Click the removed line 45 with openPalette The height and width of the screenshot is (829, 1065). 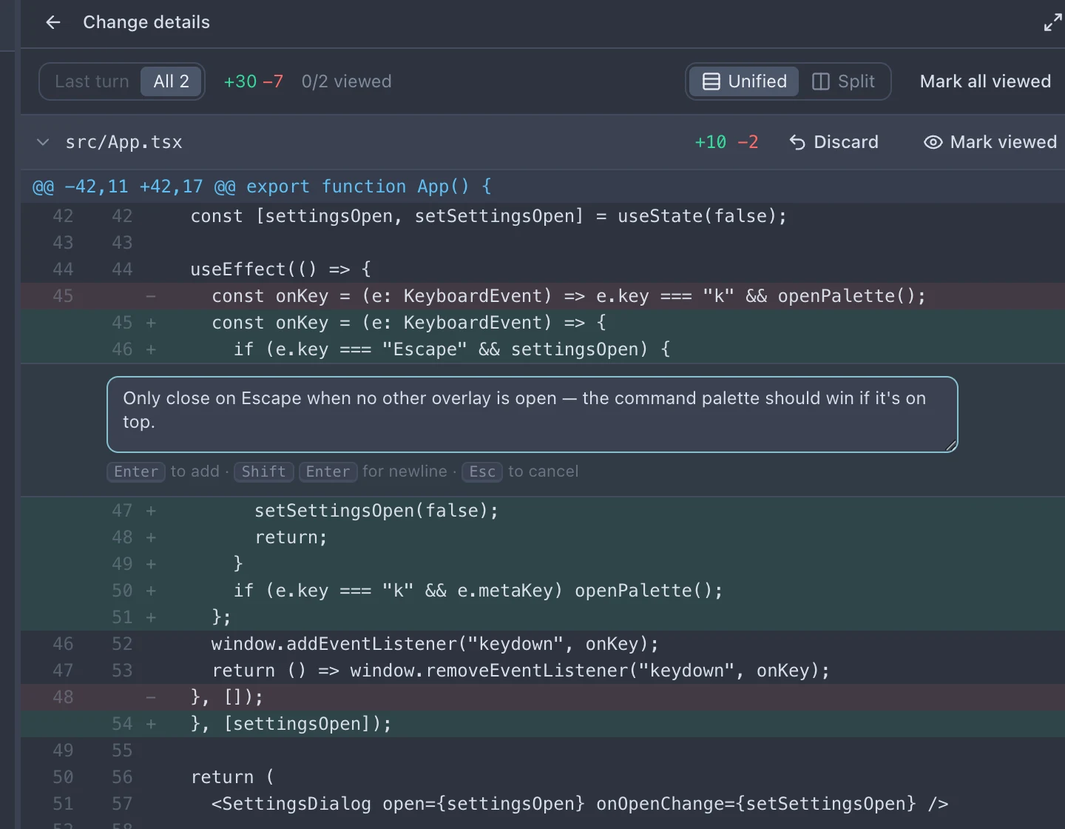(543, 296)
